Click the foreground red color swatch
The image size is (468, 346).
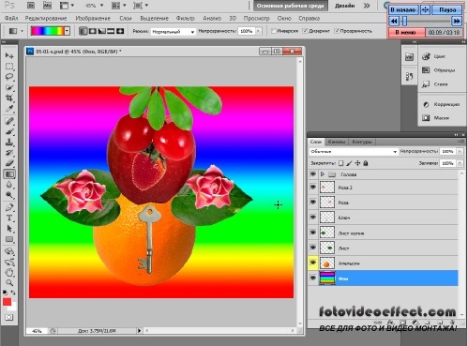click(x=7, y=302)
